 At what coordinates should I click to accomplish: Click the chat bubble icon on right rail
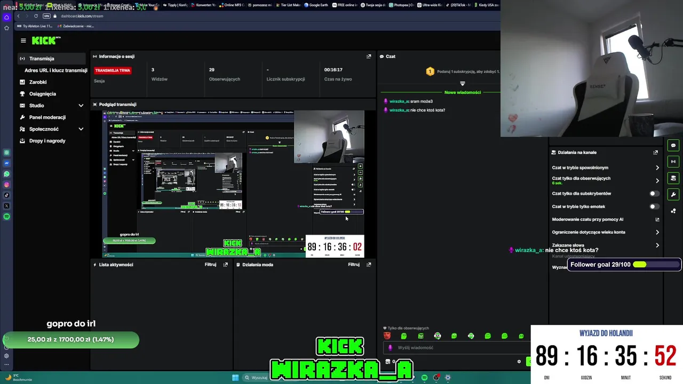click(673, 146)
